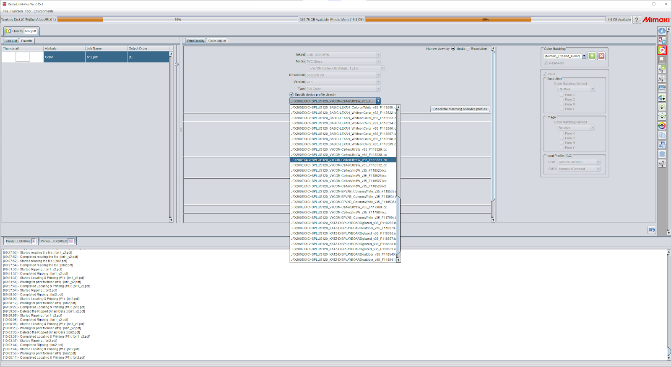Switch to the Color Adjust tab
Viewport: 671px width, 367px height.
[x=217, y=41]
